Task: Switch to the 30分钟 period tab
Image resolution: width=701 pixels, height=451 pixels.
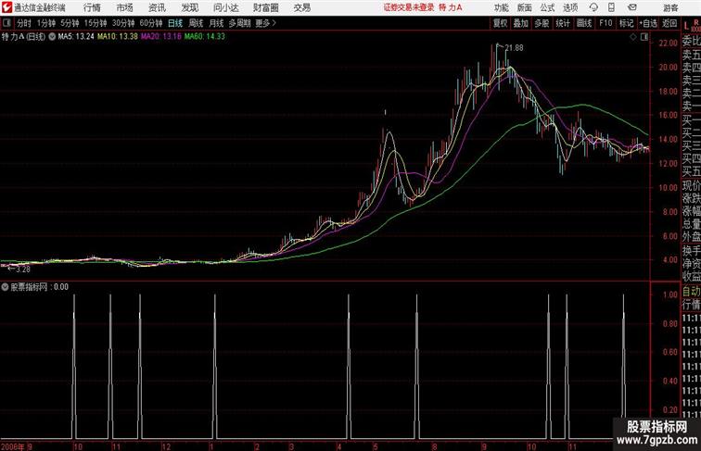Action: tap(123, 23)
